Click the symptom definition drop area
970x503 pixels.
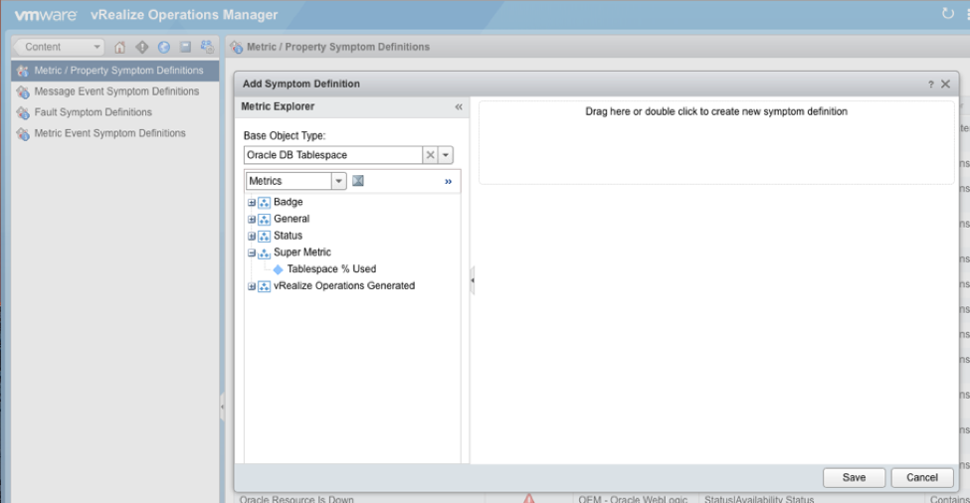[716, 143]
